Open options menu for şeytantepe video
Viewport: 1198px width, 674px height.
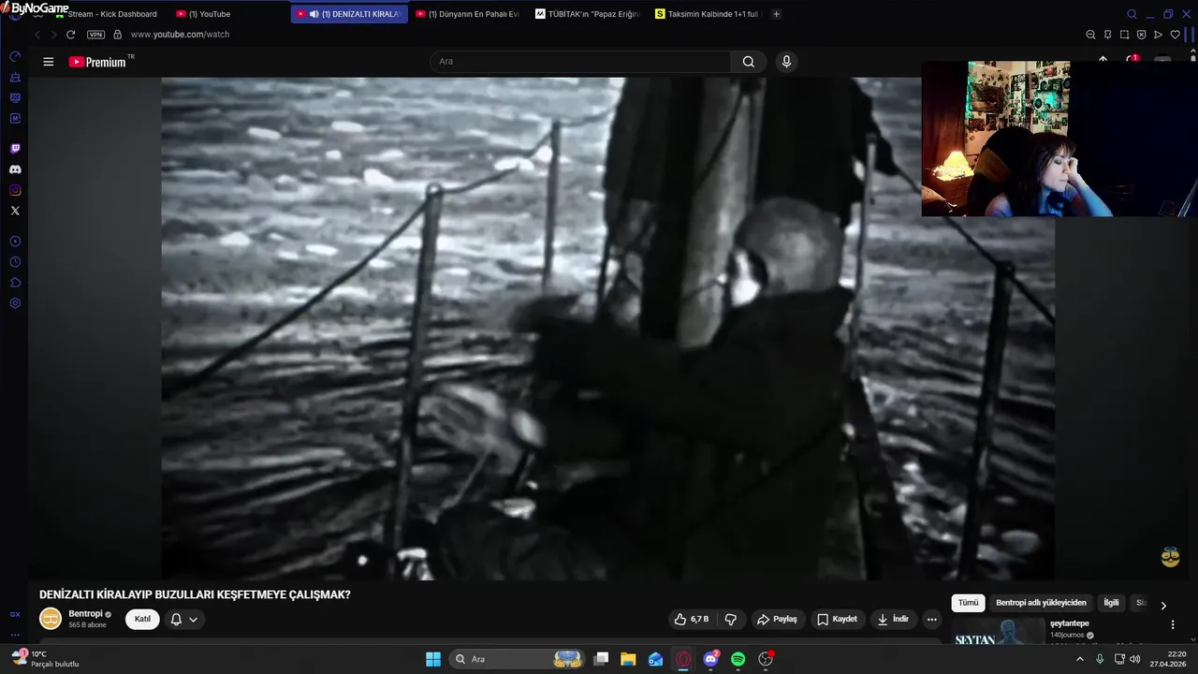[x=1173, y=624]
